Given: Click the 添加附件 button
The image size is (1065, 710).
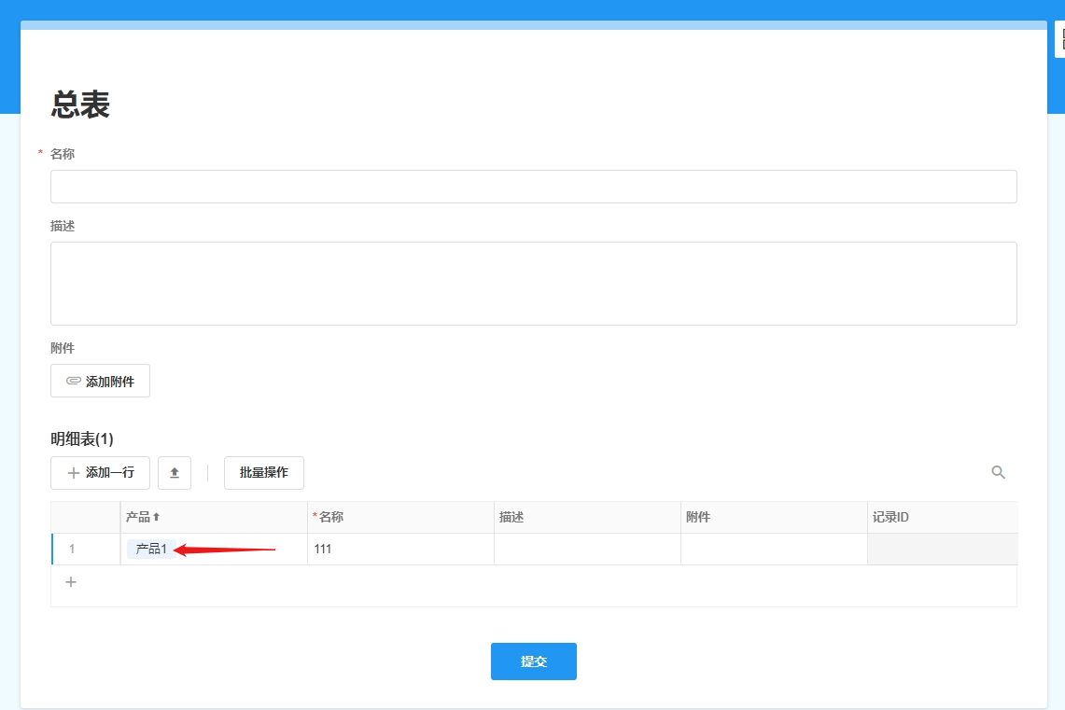Looking at the screenshot, I should [101, 381].
